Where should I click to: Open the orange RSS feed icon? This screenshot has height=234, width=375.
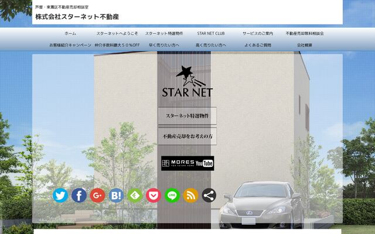pos(190,195)
